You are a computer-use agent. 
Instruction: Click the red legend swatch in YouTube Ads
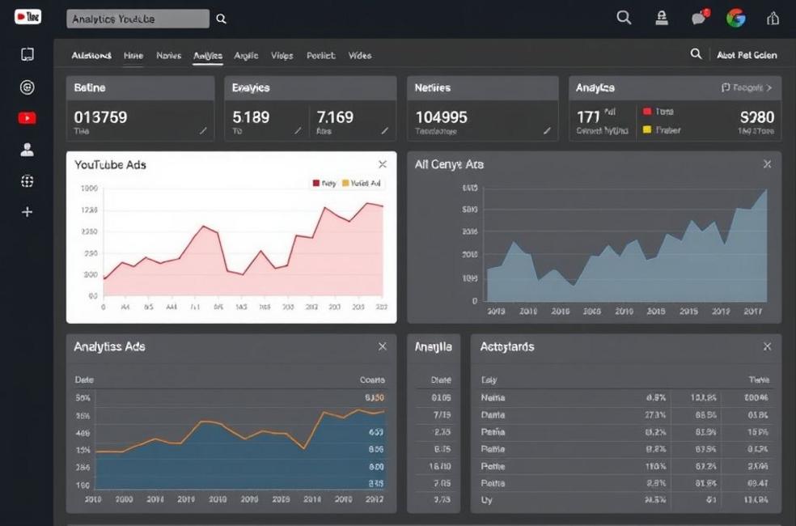(316, 184)
